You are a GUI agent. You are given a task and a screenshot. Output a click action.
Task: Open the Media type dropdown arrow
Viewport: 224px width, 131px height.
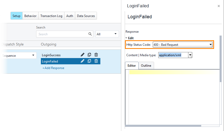click(190, 55)
